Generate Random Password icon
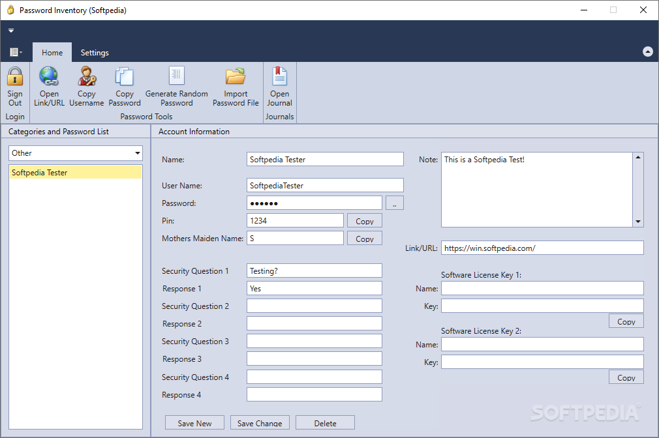Image resolution: width=659 pixels, height=438 pixels. click(177, 76)
